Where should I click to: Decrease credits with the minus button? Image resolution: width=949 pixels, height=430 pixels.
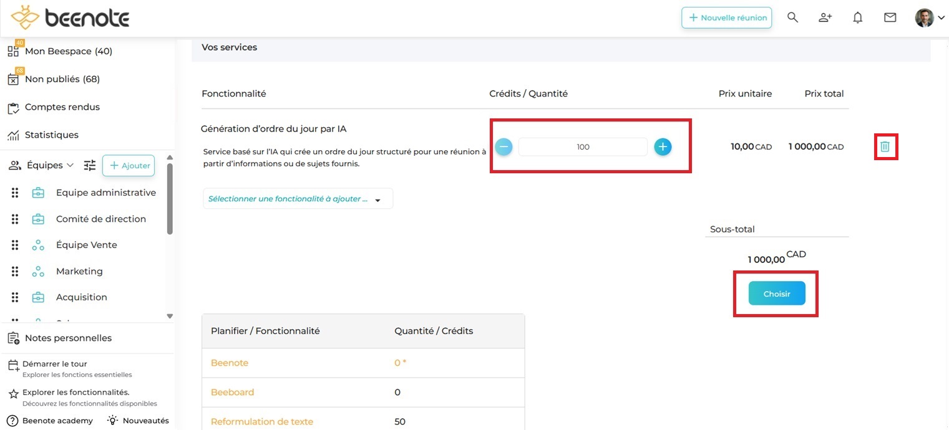504,147
